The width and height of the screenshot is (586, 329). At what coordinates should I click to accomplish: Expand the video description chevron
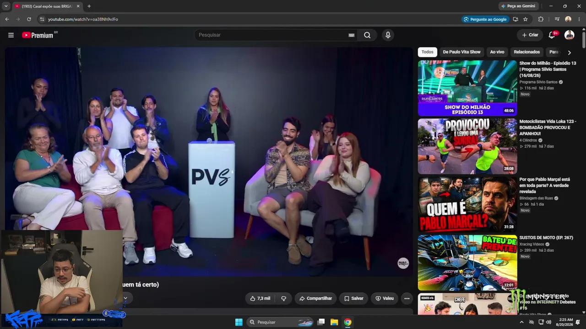[125, 298]
